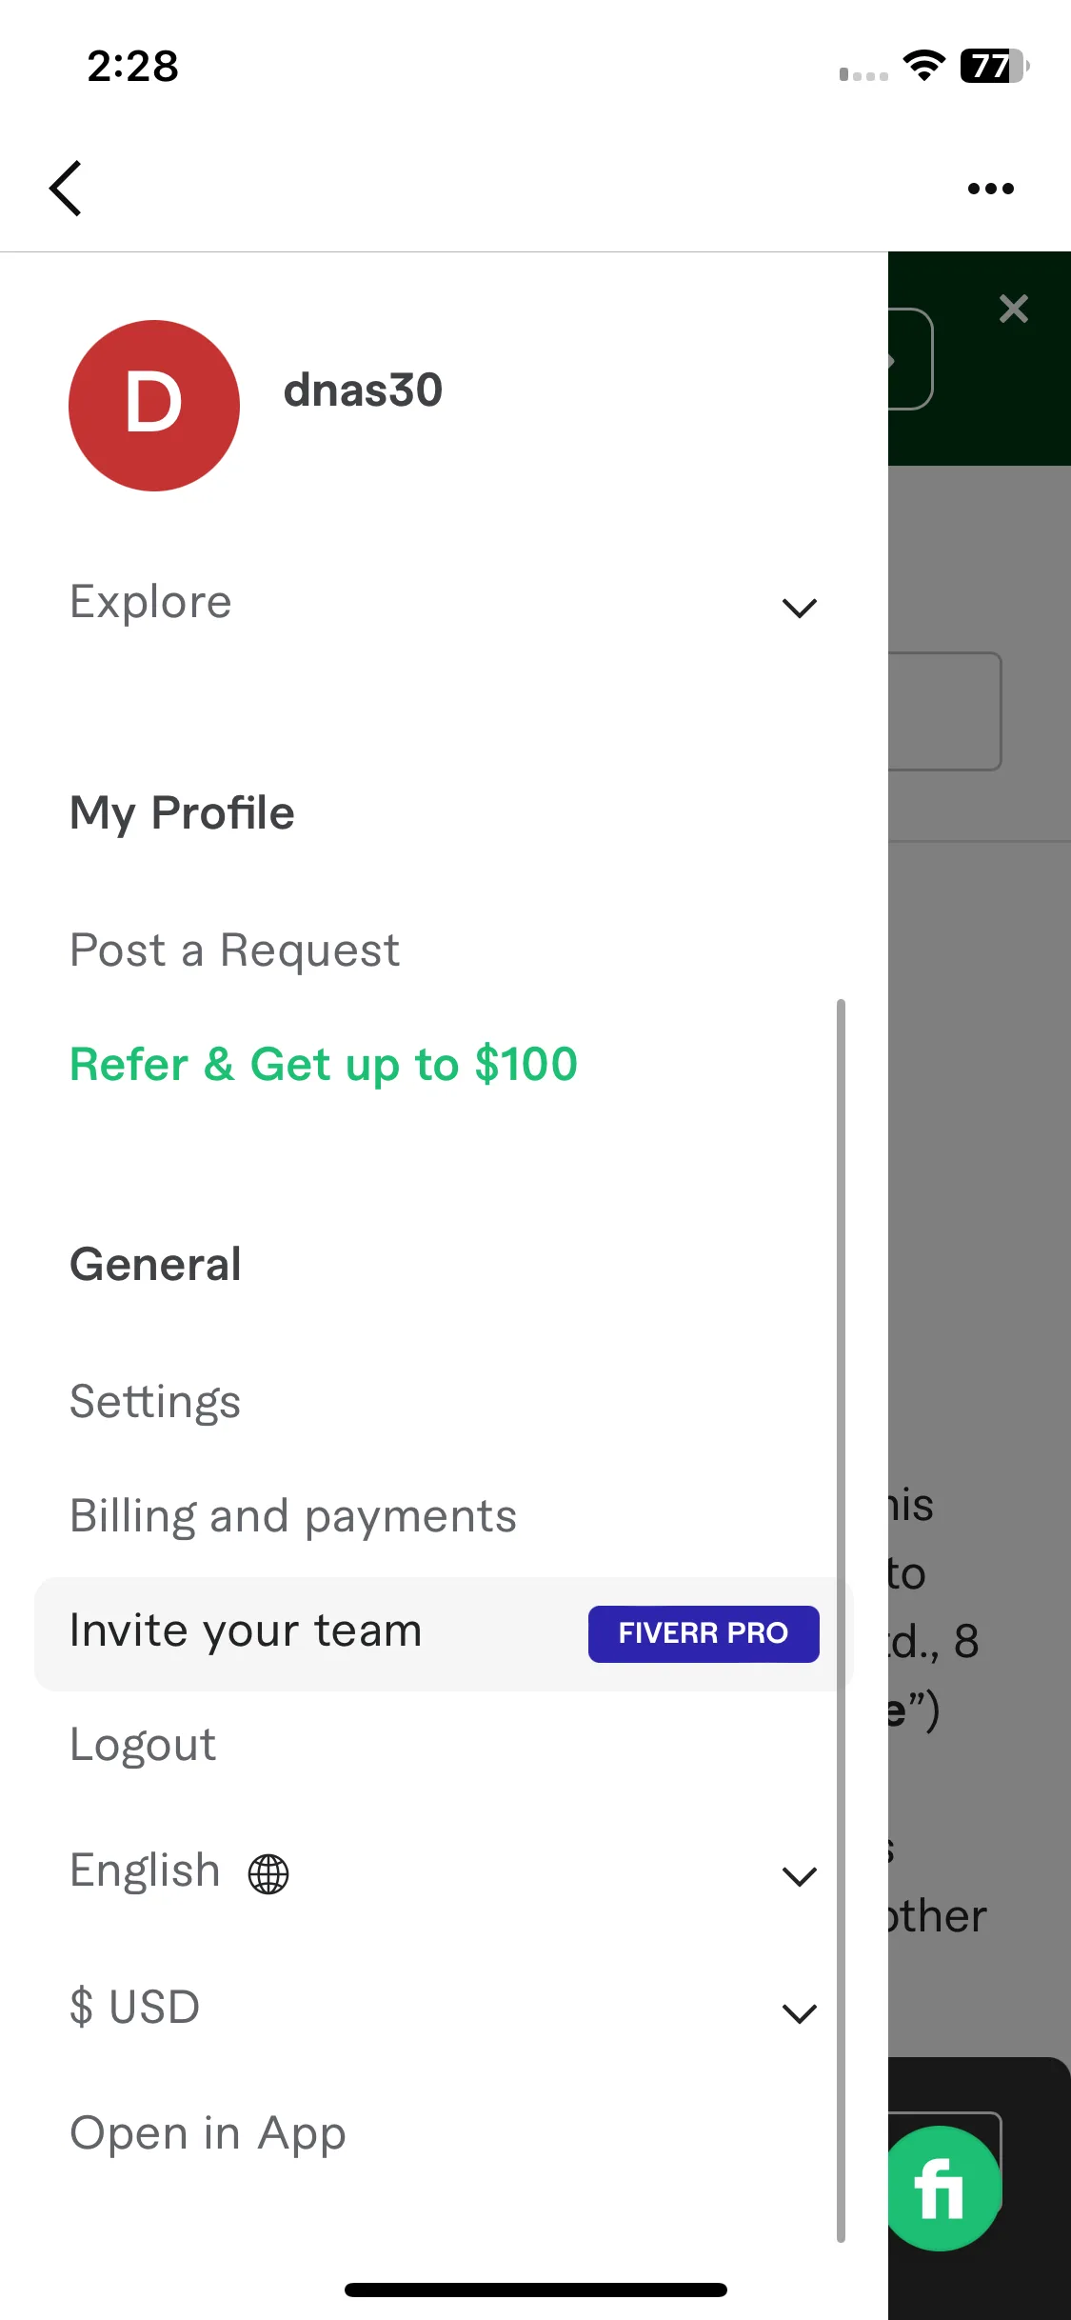Tap the red D profile avatar
The image size is (1071, 2320).
point(154,406)
